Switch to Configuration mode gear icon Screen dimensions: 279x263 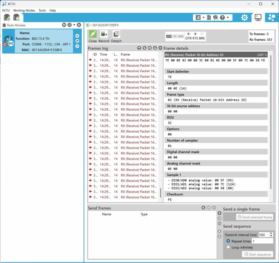[x=244, y=17]
